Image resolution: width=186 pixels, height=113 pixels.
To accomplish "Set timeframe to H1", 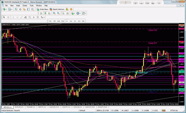I will [x=67, y=21].
